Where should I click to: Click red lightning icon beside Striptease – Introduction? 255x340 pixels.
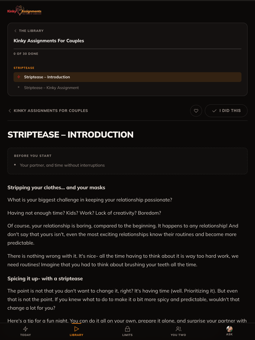tap(19, 77)
